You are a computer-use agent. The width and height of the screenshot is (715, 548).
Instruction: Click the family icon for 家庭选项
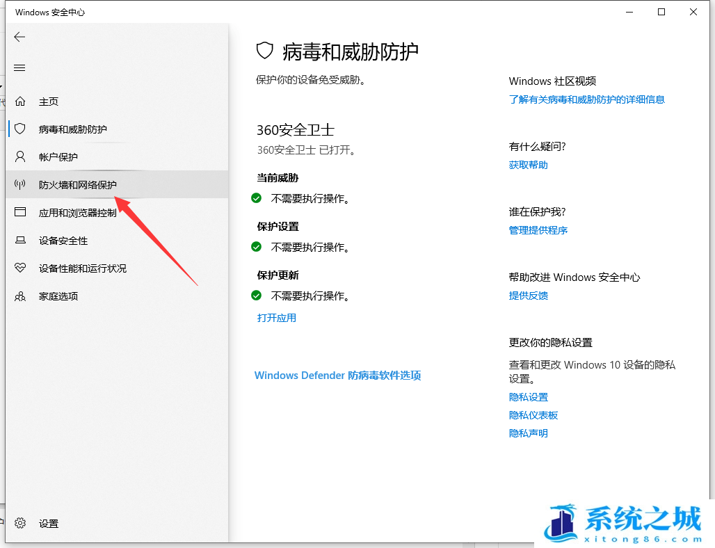(x=20, y=296)
